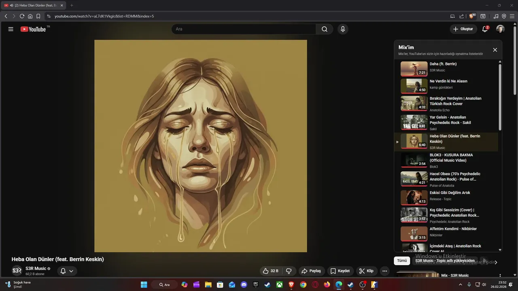The image size is (518, 291).
Task: Go to the YouTube home logo
Action: (33, 29)
